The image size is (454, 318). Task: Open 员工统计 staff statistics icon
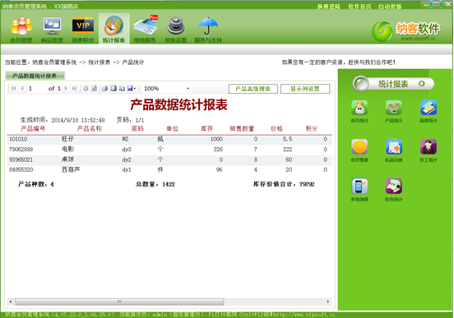429,150
